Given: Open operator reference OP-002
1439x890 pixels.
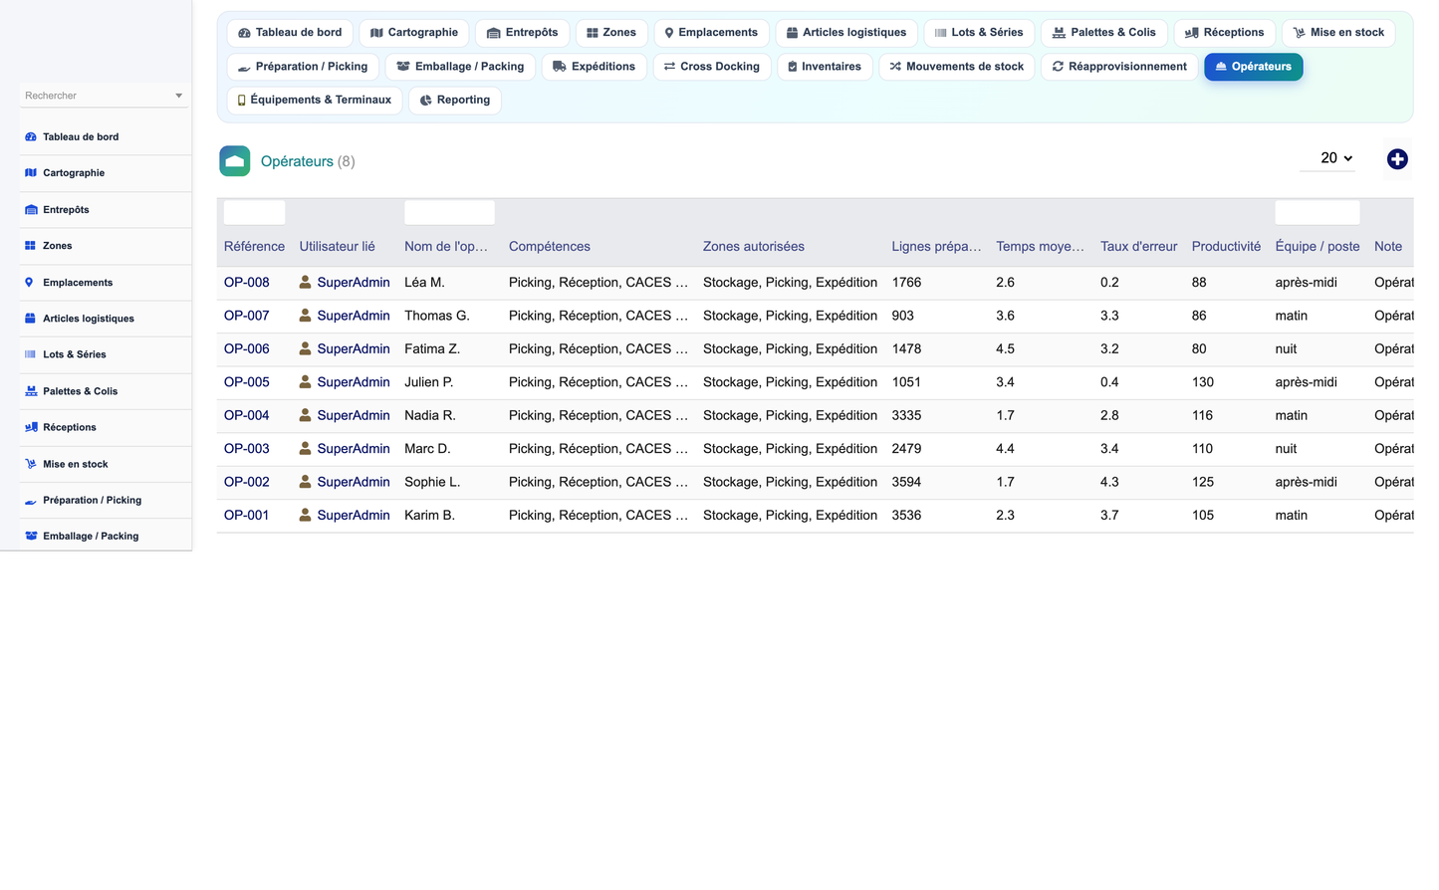Looking at the screenshot, I should coord(247,482).
